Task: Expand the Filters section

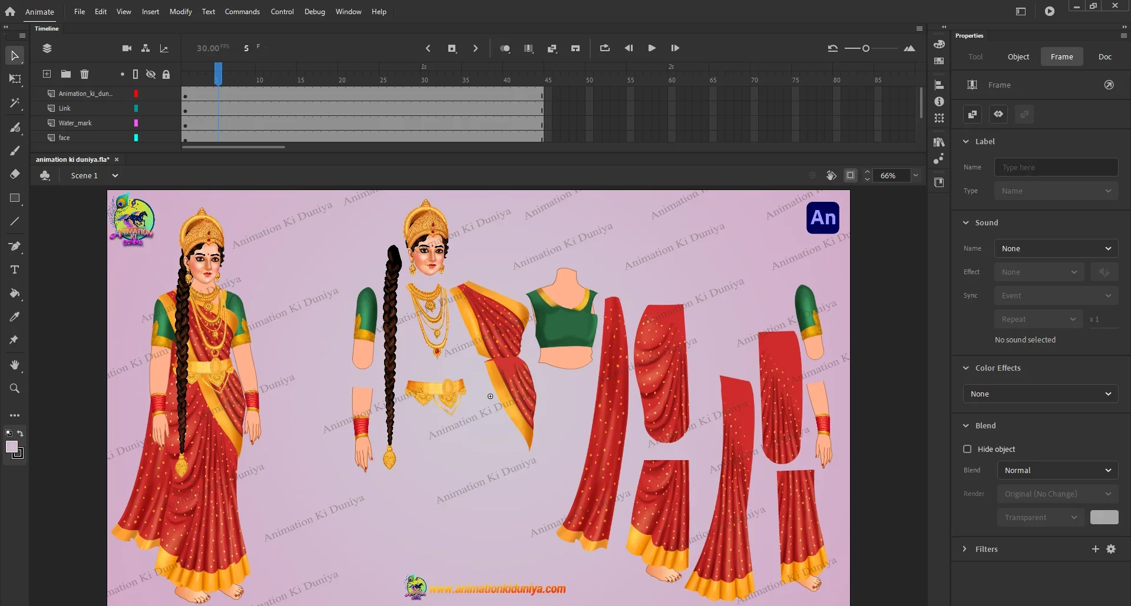Action: click(964, 549)
